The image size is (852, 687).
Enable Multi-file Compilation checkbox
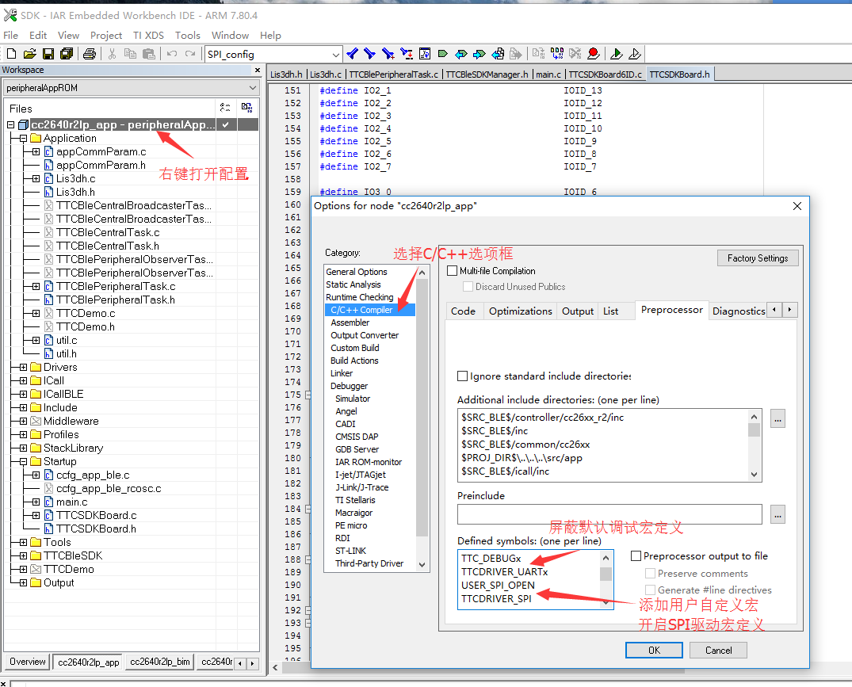(x=452, y=270)
